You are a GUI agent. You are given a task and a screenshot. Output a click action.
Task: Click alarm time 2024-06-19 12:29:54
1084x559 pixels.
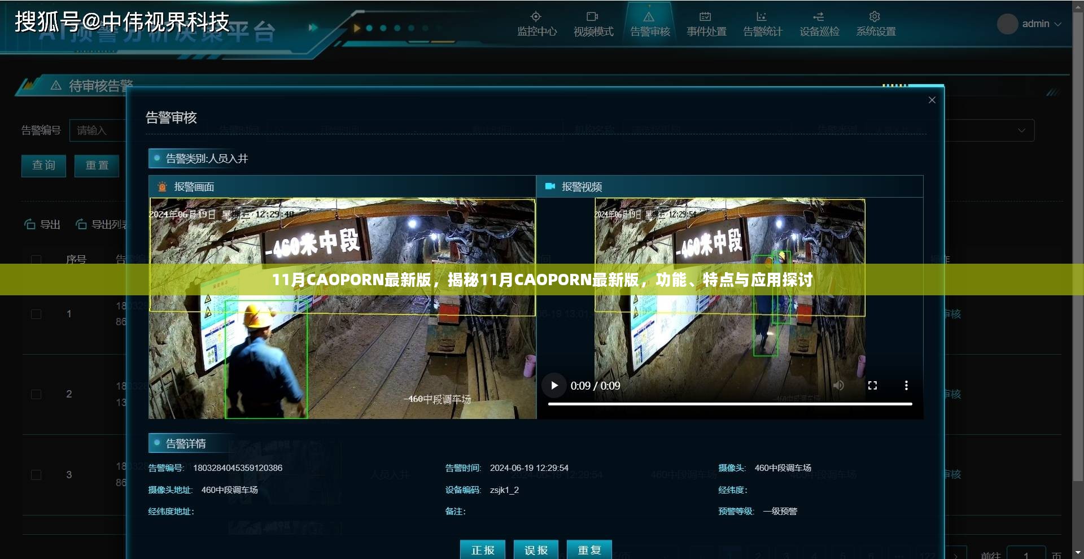coord(529,468)
